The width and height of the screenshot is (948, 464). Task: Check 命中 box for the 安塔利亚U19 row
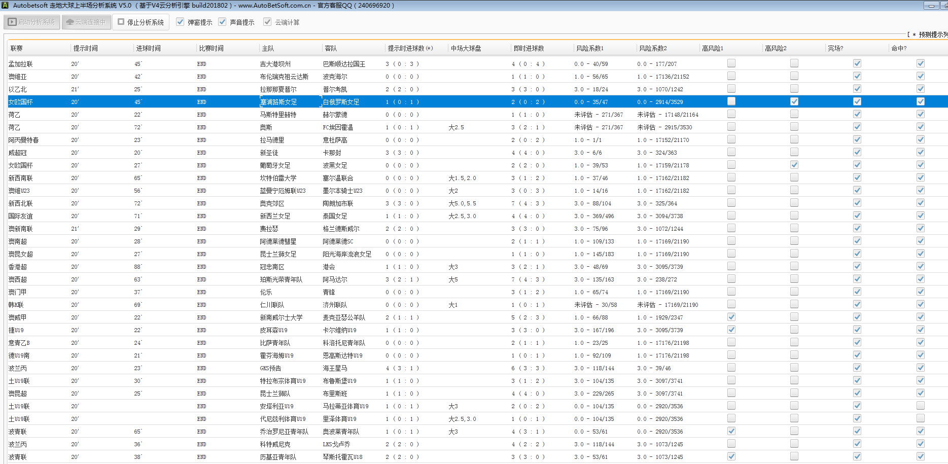(920, 406)
